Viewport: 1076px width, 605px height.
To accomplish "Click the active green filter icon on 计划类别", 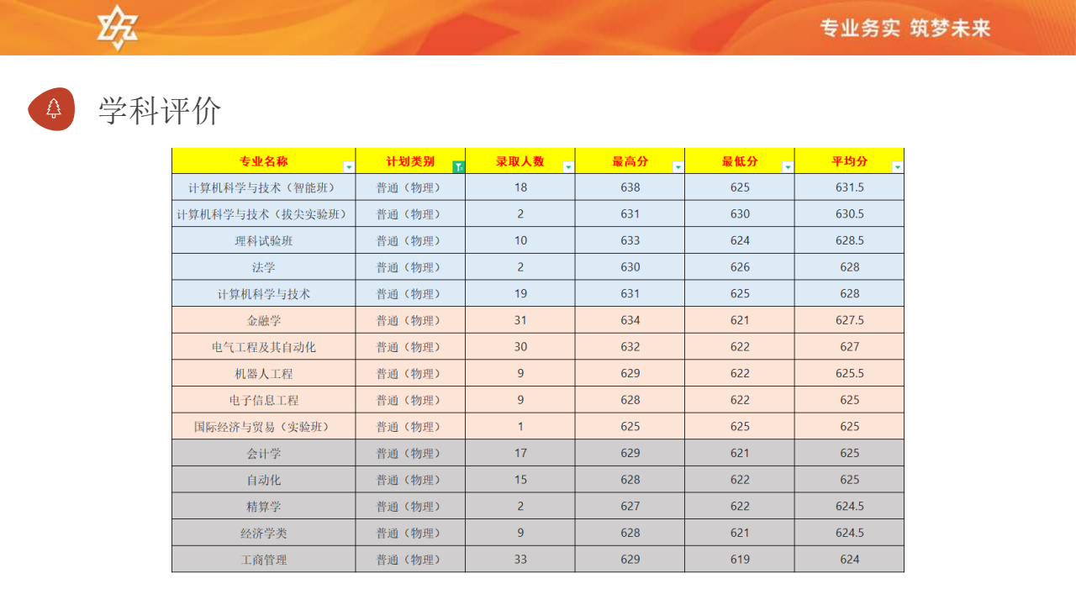I will pyautogui.click(x=458, y=167).
